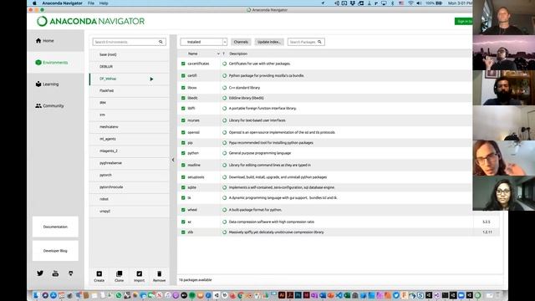The image size is (535, 301).
Task: Click the Update index... button
Action: pyautogui.click(x=269, y=42)
